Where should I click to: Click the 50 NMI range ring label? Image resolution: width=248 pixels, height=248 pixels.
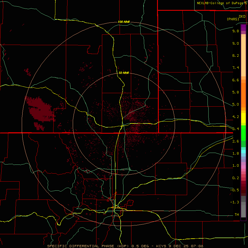pos(124,73)
